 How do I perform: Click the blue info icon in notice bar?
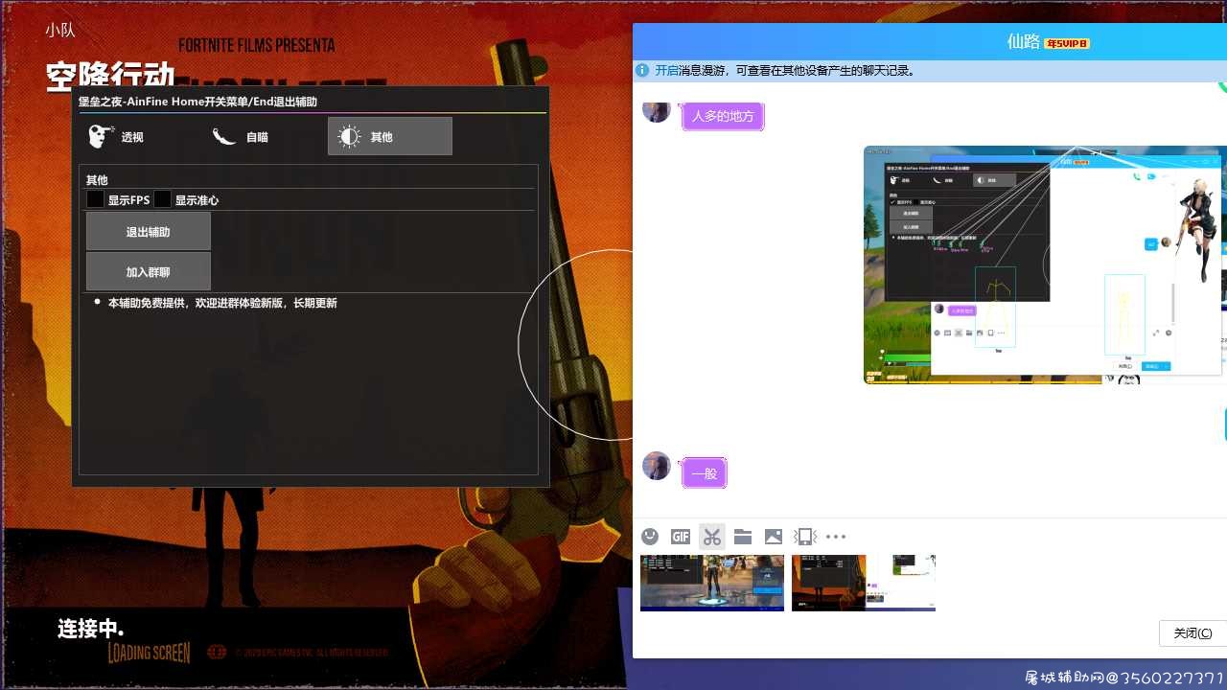643,71
